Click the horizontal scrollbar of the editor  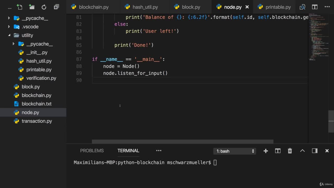pyautogui.click(x=183, y=142)
